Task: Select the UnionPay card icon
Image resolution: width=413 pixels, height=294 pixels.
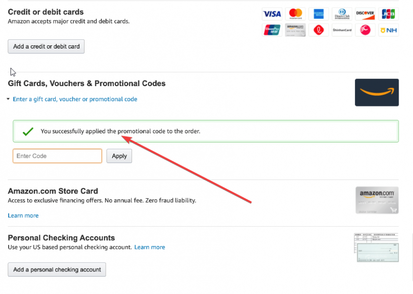Action: 272,30
